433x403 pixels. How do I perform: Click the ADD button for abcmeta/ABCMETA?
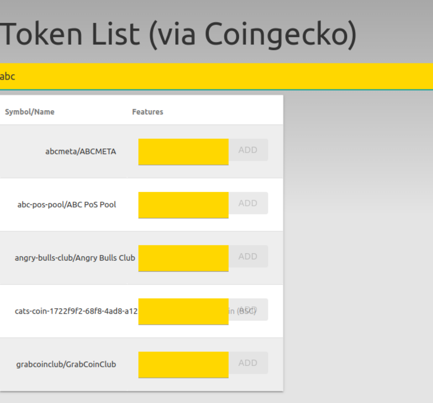pos(248,150)
